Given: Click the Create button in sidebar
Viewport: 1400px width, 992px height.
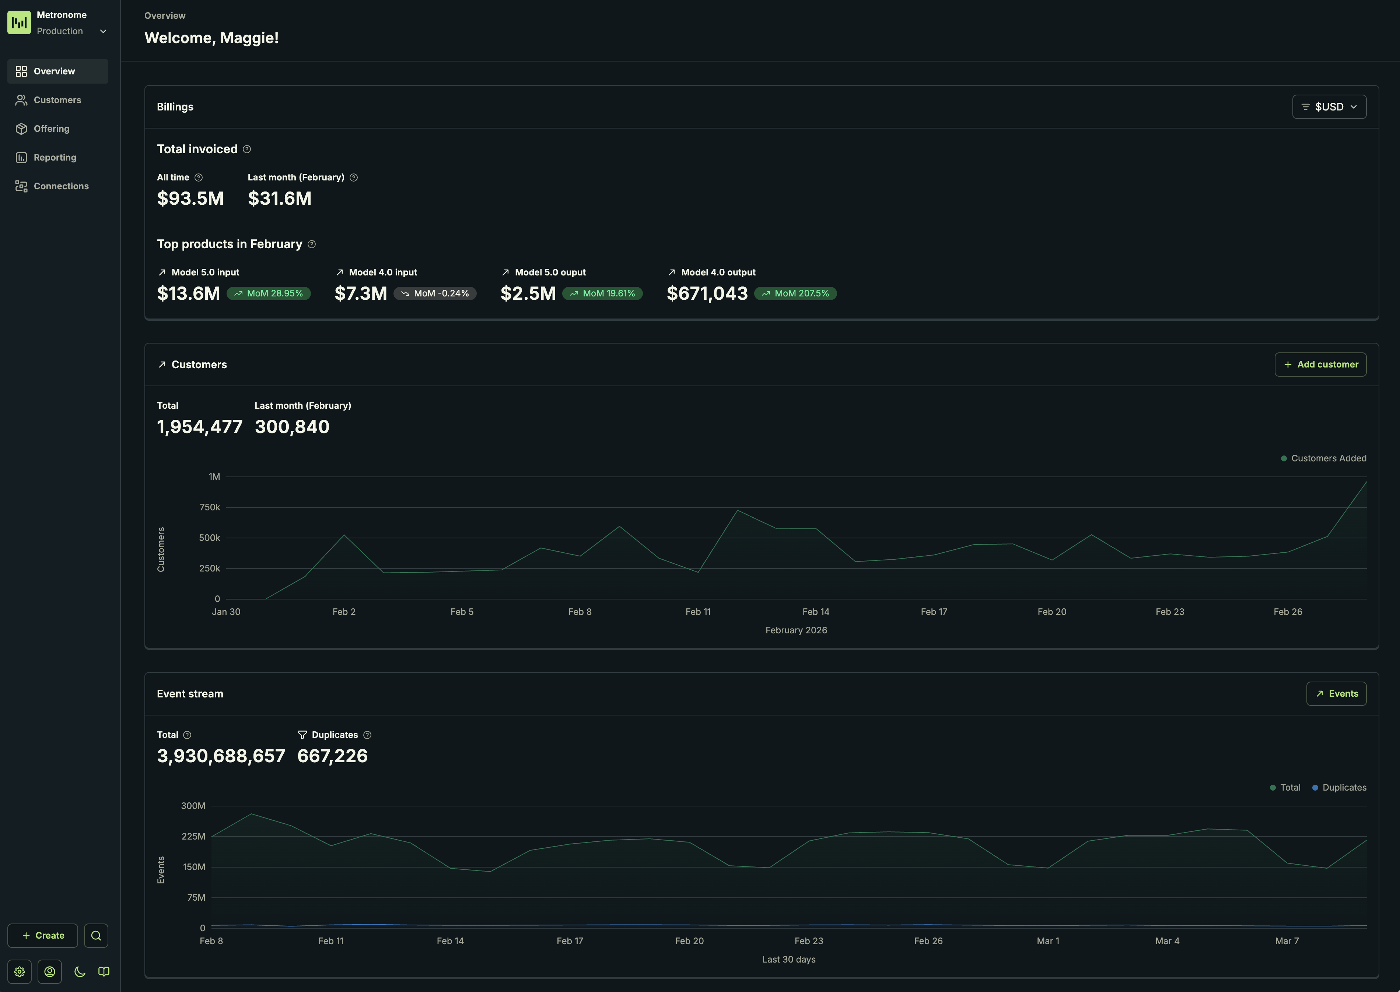Looking at the screenshot, I should tap(43, 936).
